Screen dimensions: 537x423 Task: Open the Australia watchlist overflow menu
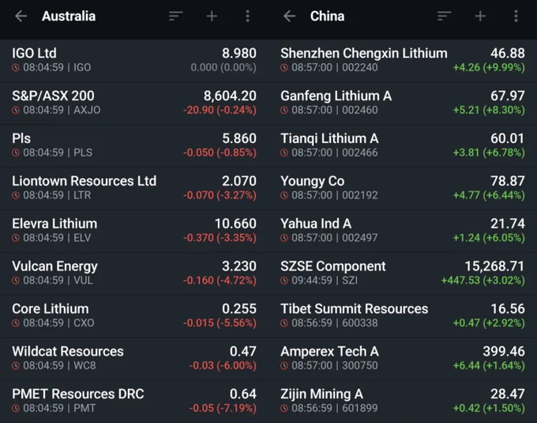248,16
